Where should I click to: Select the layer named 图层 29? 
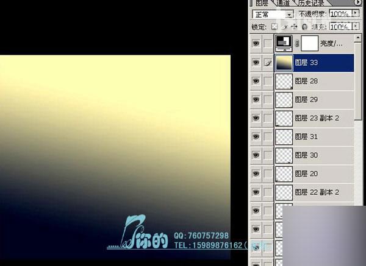click(x=306, y=99)
